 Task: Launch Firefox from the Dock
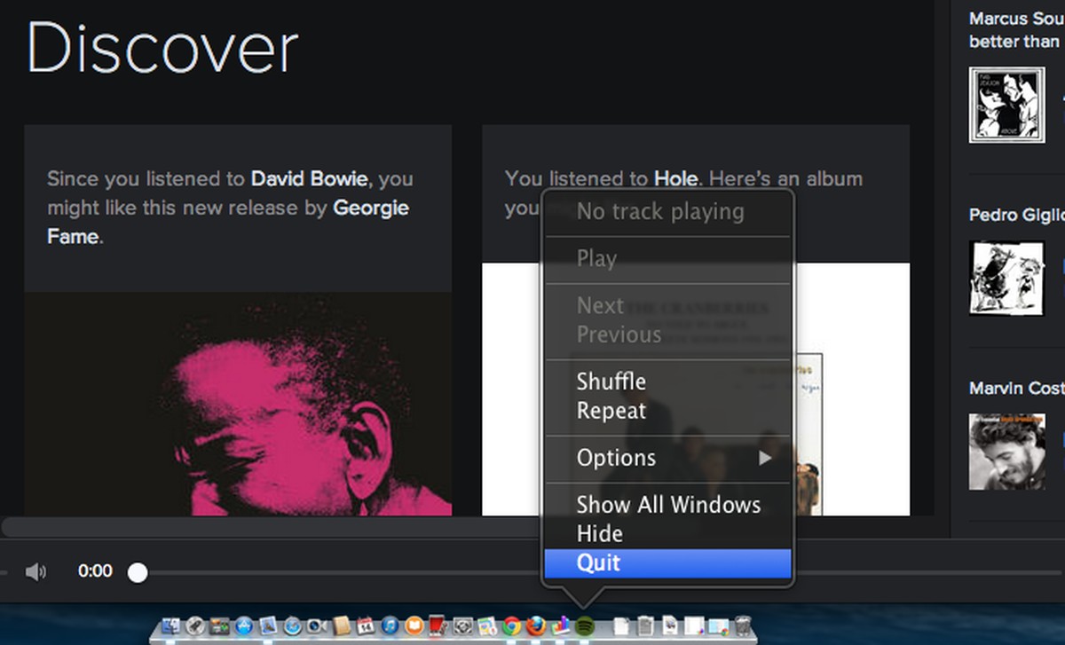point(535,626)
